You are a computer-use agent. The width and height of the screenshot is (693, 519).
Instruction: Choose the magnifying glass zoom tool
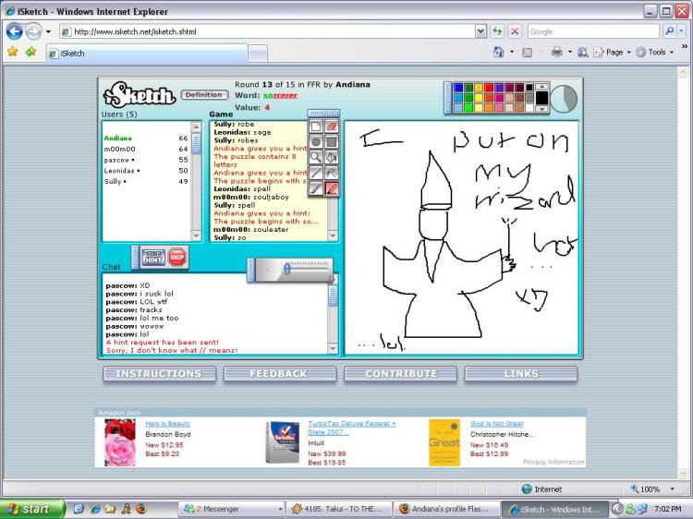click(316, 157)
